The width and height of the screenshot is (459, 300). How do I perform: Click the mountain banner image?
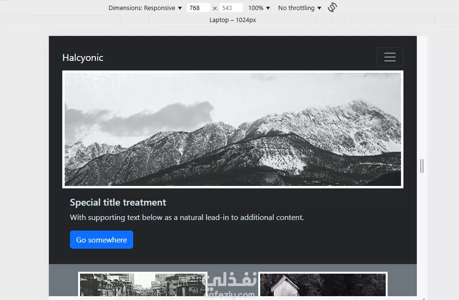point(233,129)
